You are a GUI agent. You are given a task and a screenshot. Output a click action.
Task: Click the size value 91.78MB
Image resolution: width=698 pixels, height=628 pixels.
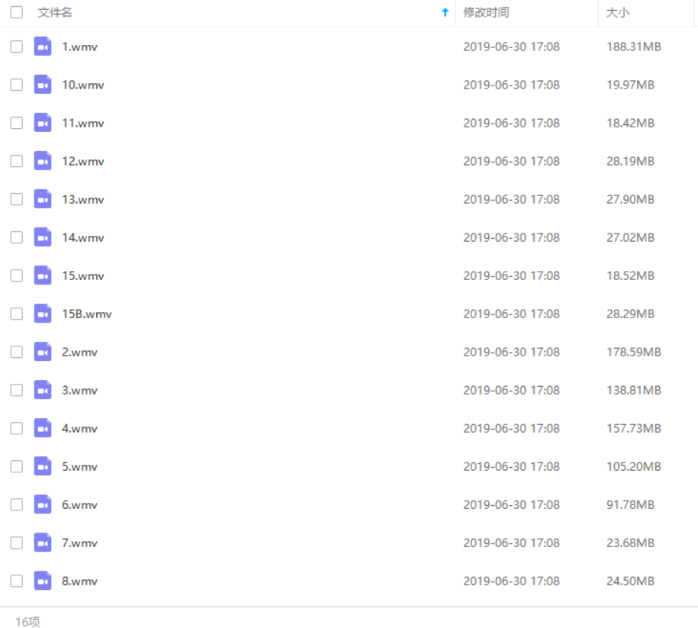(x=630, y=505)
